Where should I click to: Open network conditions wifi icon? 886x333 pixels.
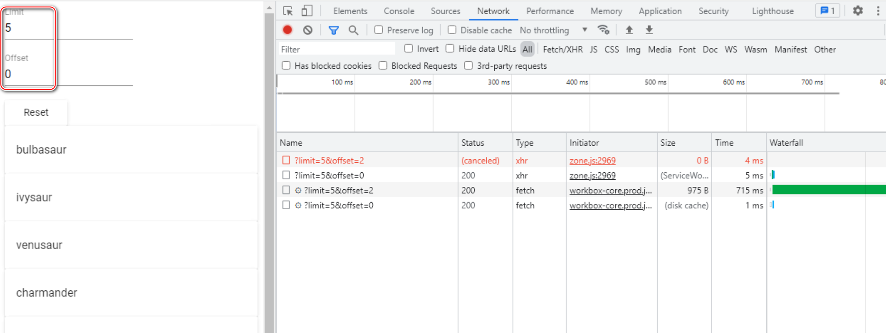pos(603,30)
